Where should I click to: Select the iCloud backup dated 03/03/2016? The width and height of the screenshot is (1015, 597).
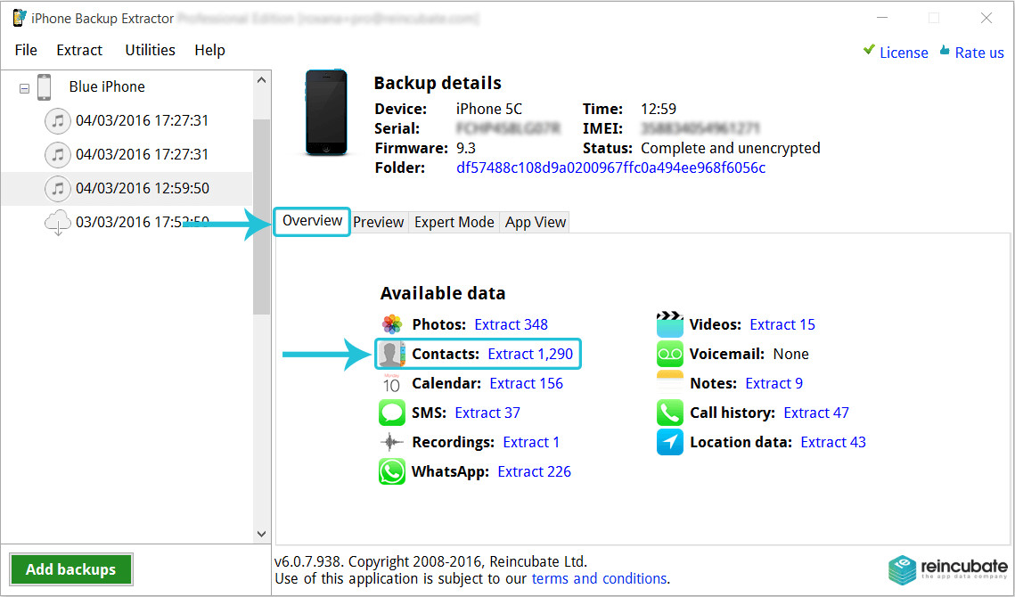tap(142, 222)
